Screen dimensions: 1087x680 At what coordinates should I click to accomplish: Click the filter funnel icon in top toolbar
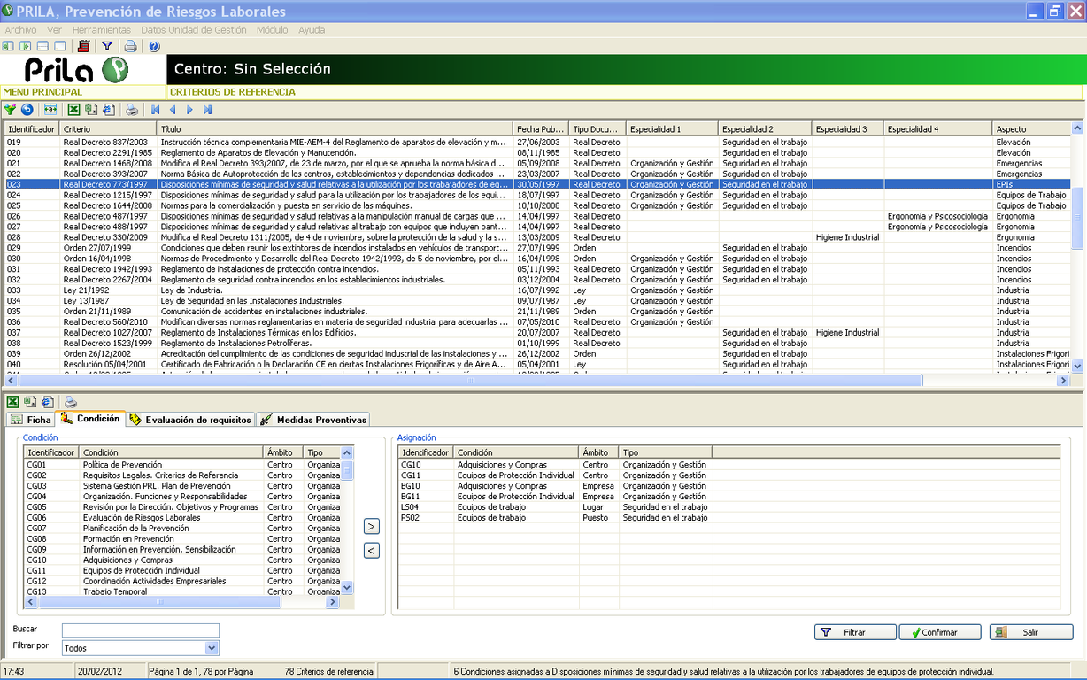[107, 46]
